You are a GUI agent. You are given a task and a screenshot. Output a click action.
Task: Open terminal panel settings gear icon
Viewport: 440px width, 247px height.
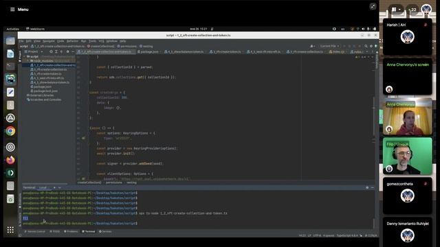pyautogui.click(x=367, y=187)
